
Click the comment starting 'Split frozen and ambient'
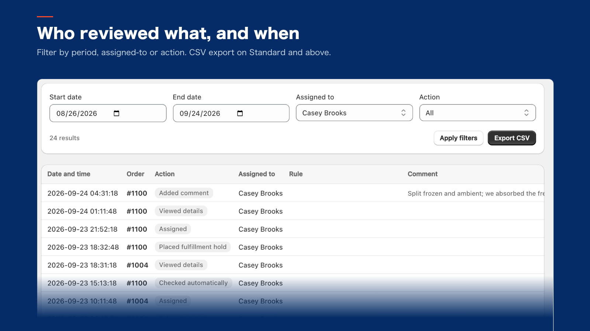(x=476, y=193)
